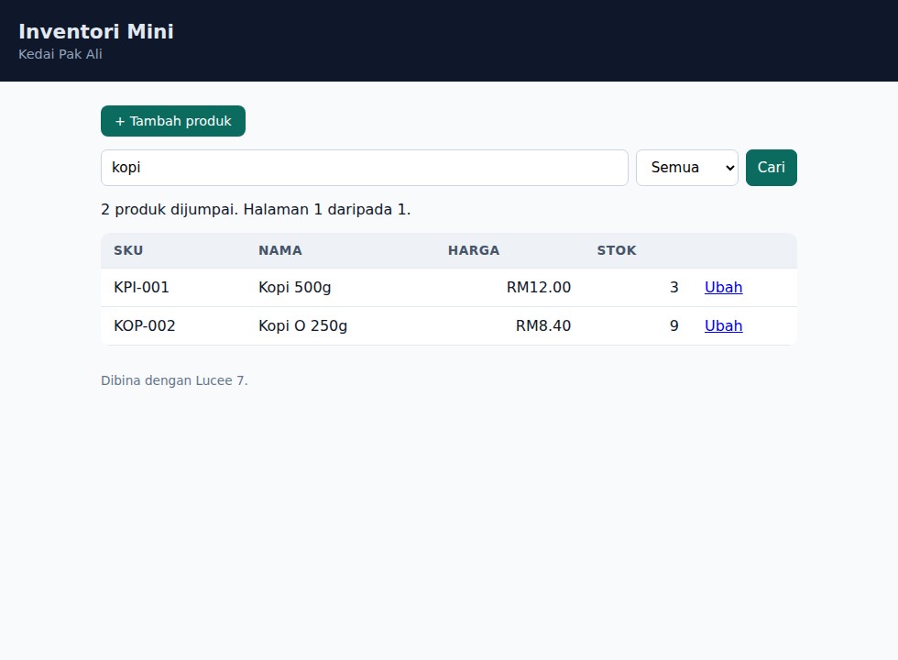Click the Inventori Mini title
The height and width of the screenshot is (660, 898).
click(96, 31)
